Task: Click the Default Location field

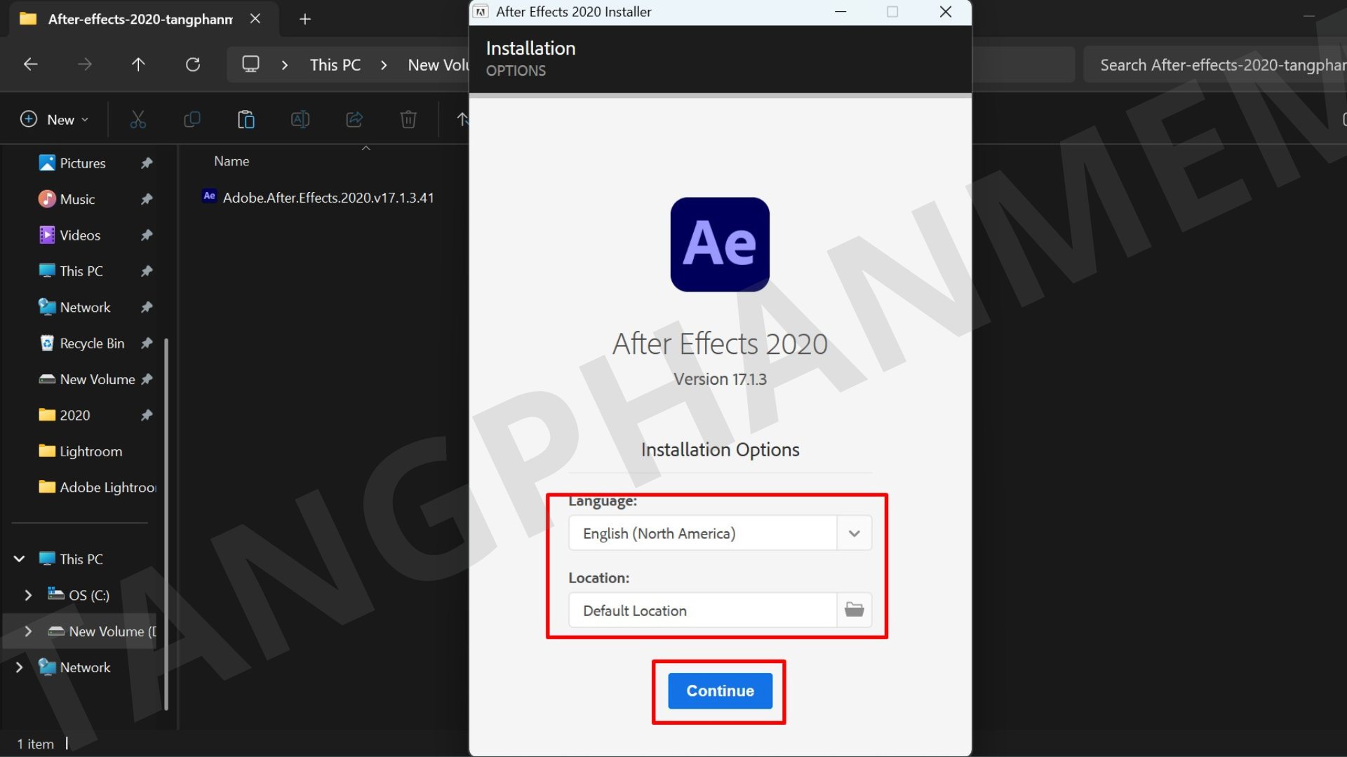Action: click(x=703, y=610)
